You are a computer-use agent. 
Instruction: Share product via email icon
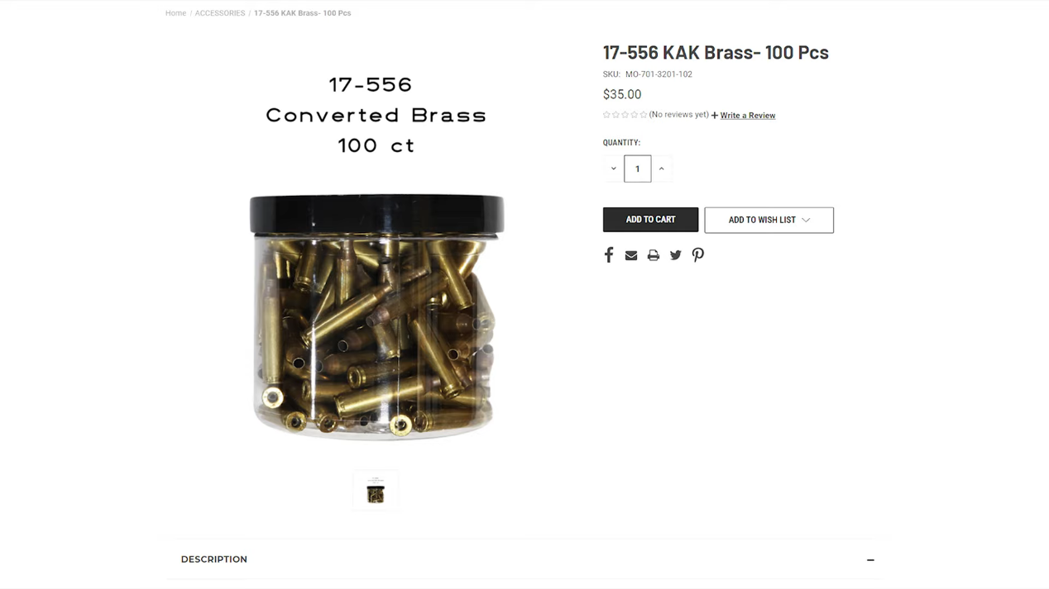pyautogui.click(x=631, y=256)
